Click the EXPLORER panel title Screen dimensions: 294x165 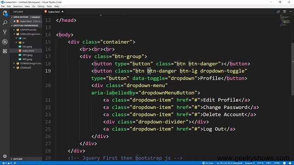pos(18,12)
